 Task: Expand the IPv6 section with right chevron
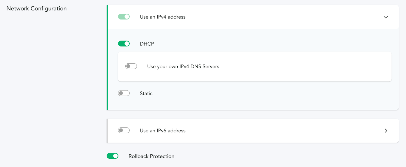386,131
